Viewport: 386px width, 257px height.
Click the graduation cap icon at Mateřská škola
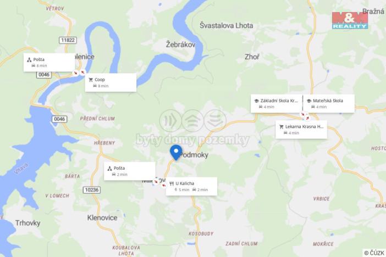tap(309, 100)
